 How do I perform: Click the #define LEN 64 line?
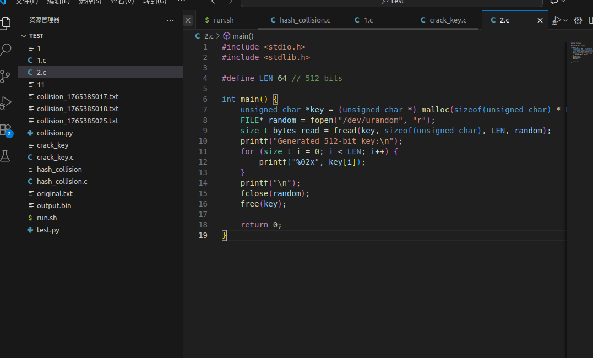click(282, 78)
